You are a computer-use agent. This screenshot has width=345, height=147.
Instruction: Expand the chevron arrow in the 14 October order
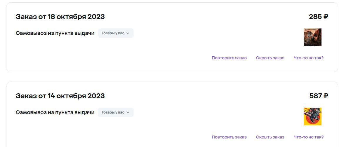(x=128, y=112)
